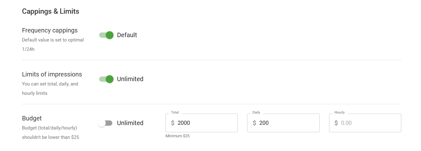The image size is (421, 151).
Task: Disable the Limits of impressions Unlimited switch
Action: (x=106, y=79)
